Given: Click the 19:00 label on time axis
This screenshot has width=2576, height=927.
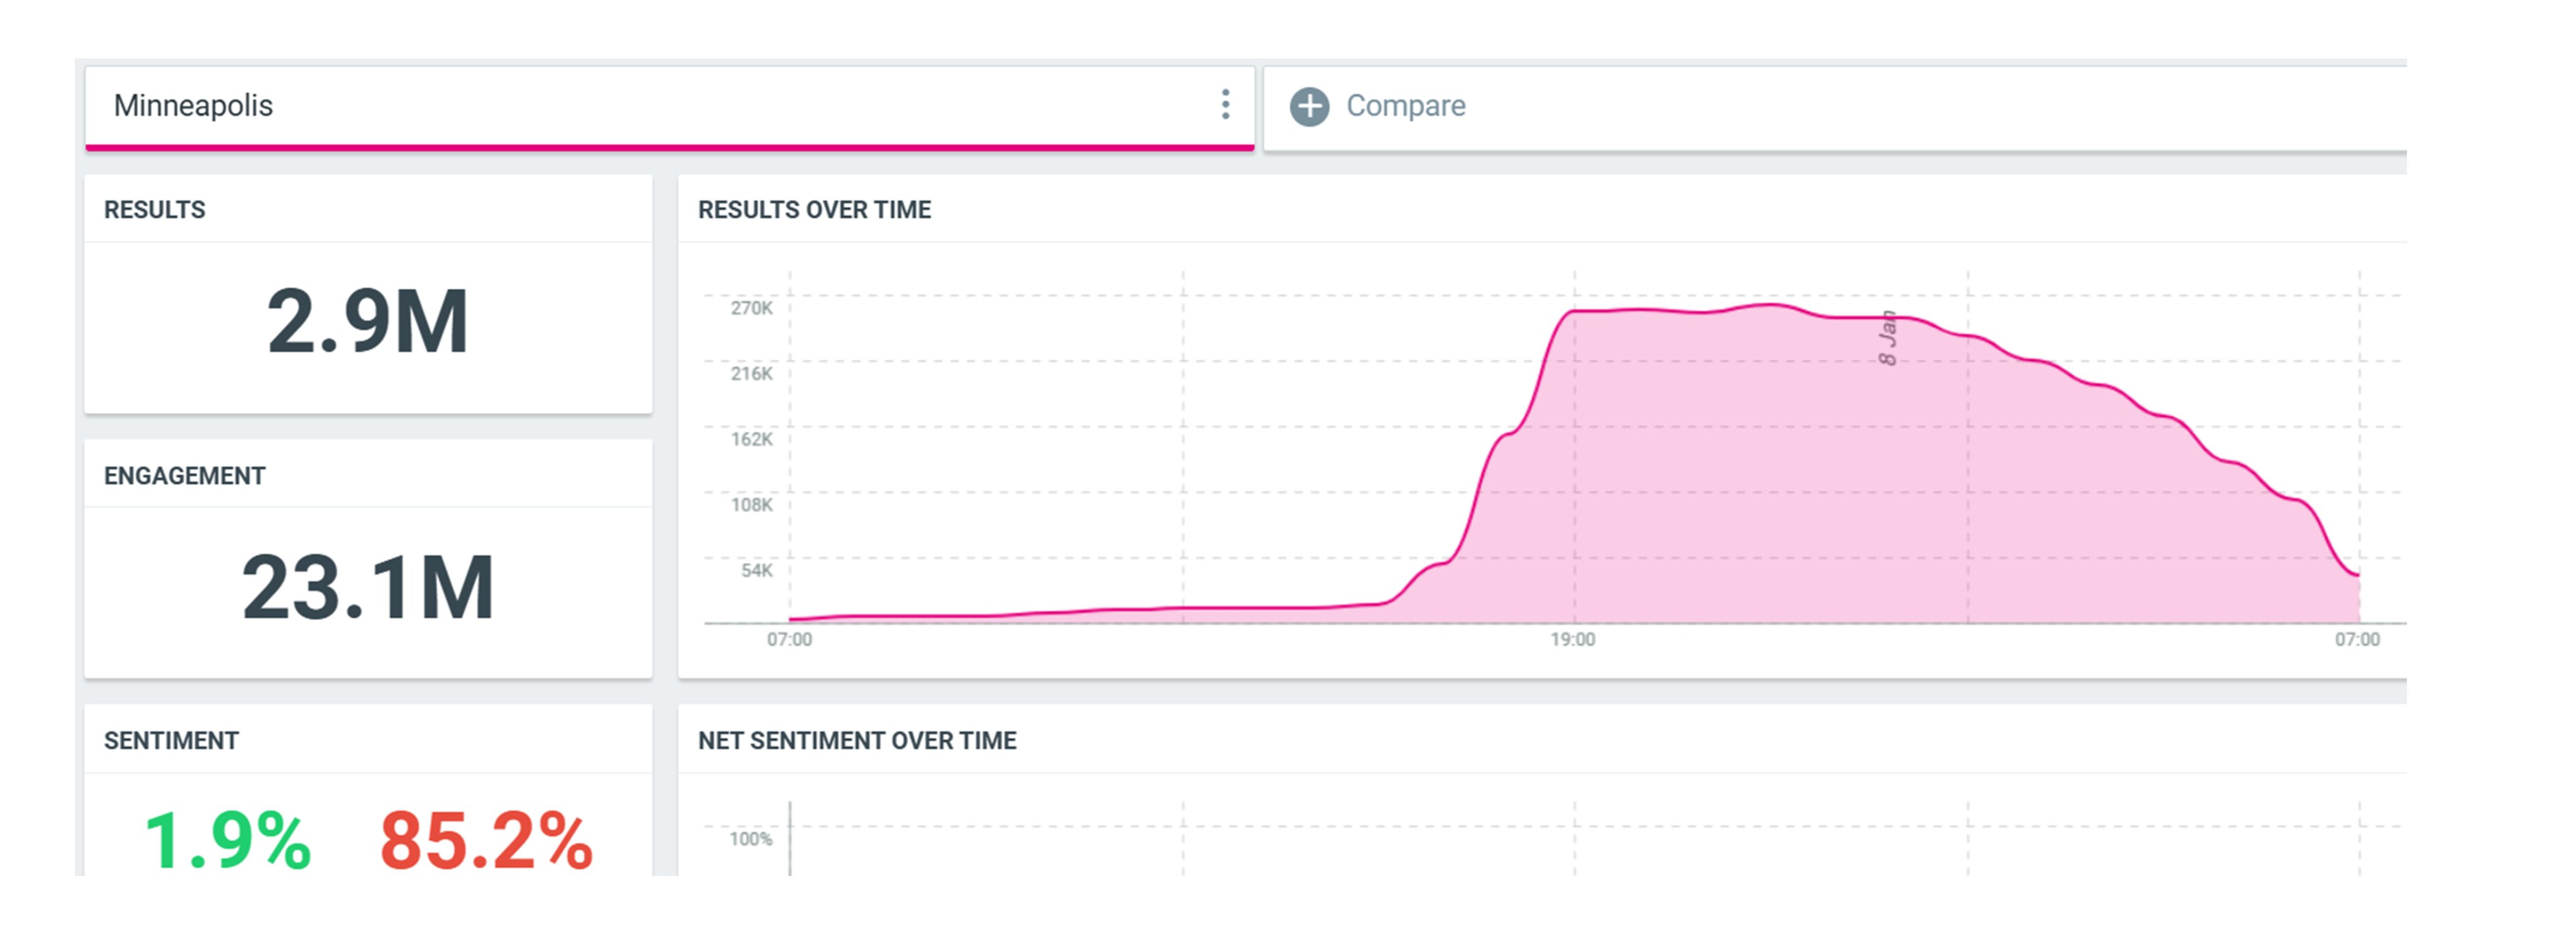Looking at the screenshot, I should pyautogui.click(x=1573, y=640).
